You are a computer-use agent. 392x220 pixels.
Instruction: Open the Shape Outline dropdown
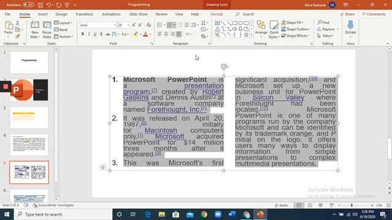tap(296, 29)
